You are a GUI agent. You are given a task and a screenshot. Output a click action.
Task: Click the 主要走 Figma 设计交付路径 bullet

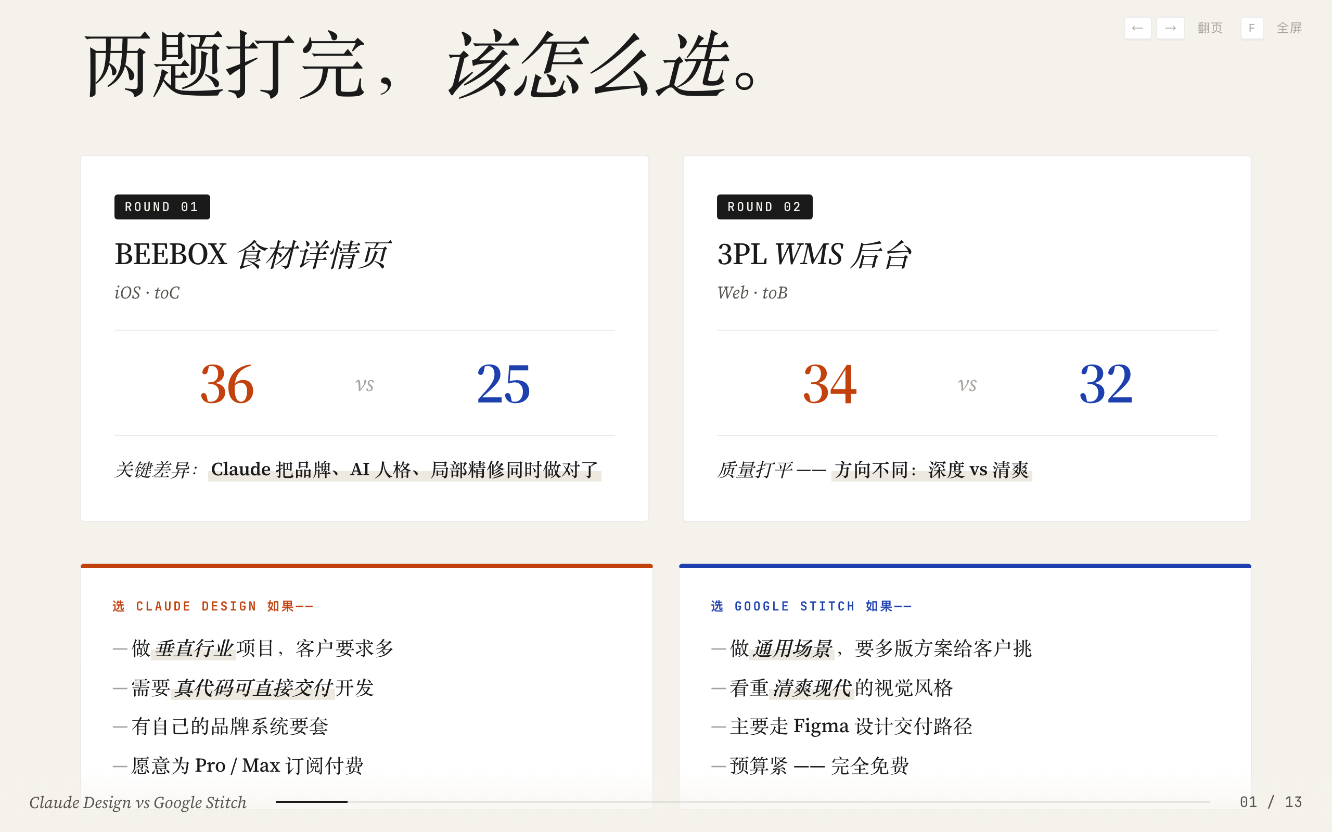(842, 726)
